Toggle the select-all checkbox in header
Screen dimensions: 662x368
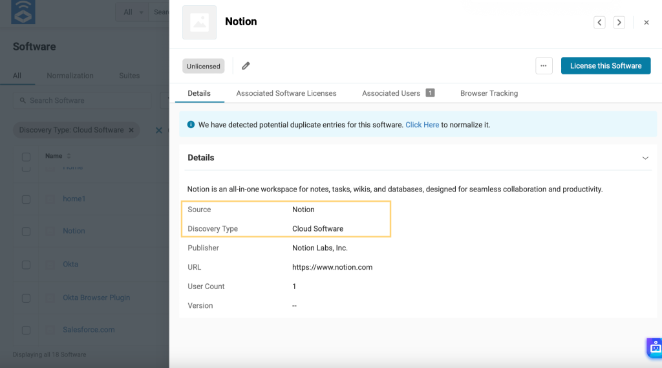pyautogui.click(x=26, y=157)
